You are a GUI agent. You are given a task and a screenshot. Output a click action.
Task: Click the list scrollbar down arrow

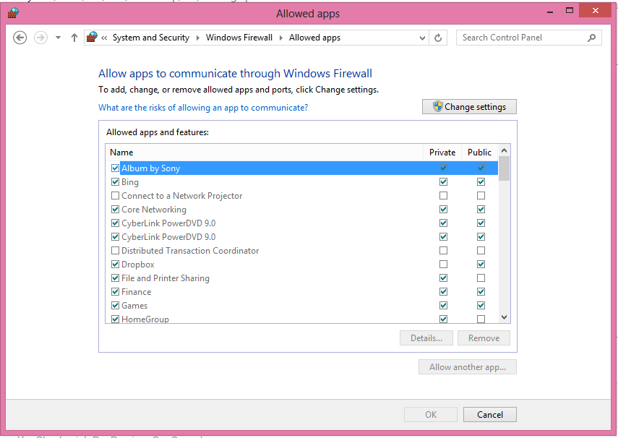coord(504,317)
